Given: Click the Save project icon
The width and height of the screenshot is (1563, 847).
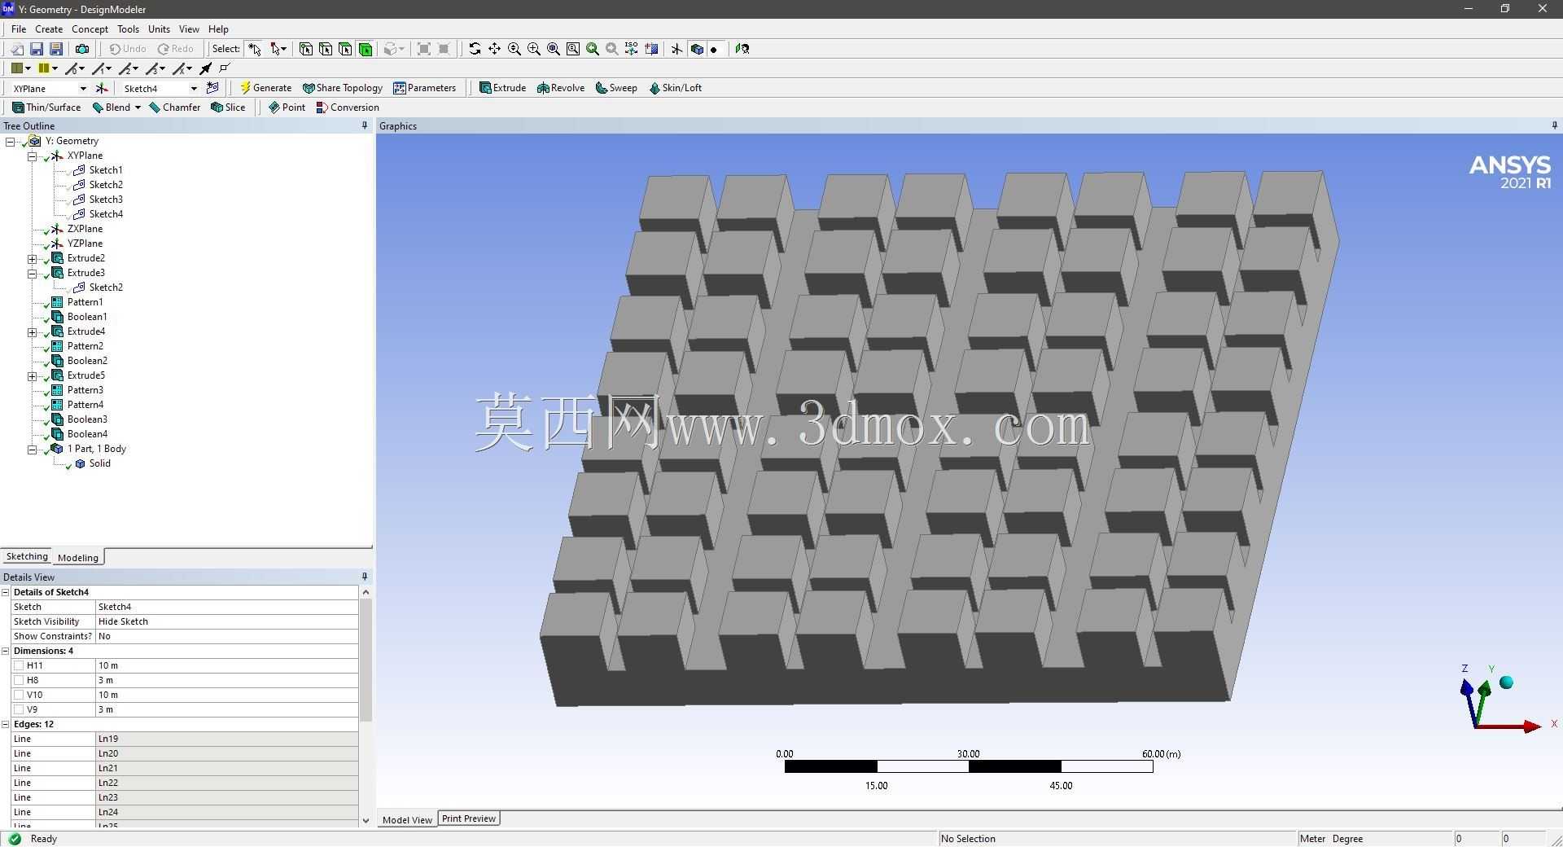Looking at the screenshot, I should [37, 49].
